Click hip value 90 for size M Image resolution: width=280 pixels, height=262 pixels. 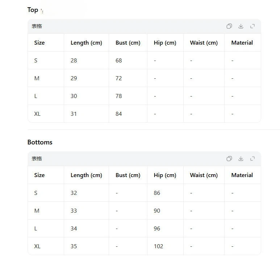tap(157, 211)
